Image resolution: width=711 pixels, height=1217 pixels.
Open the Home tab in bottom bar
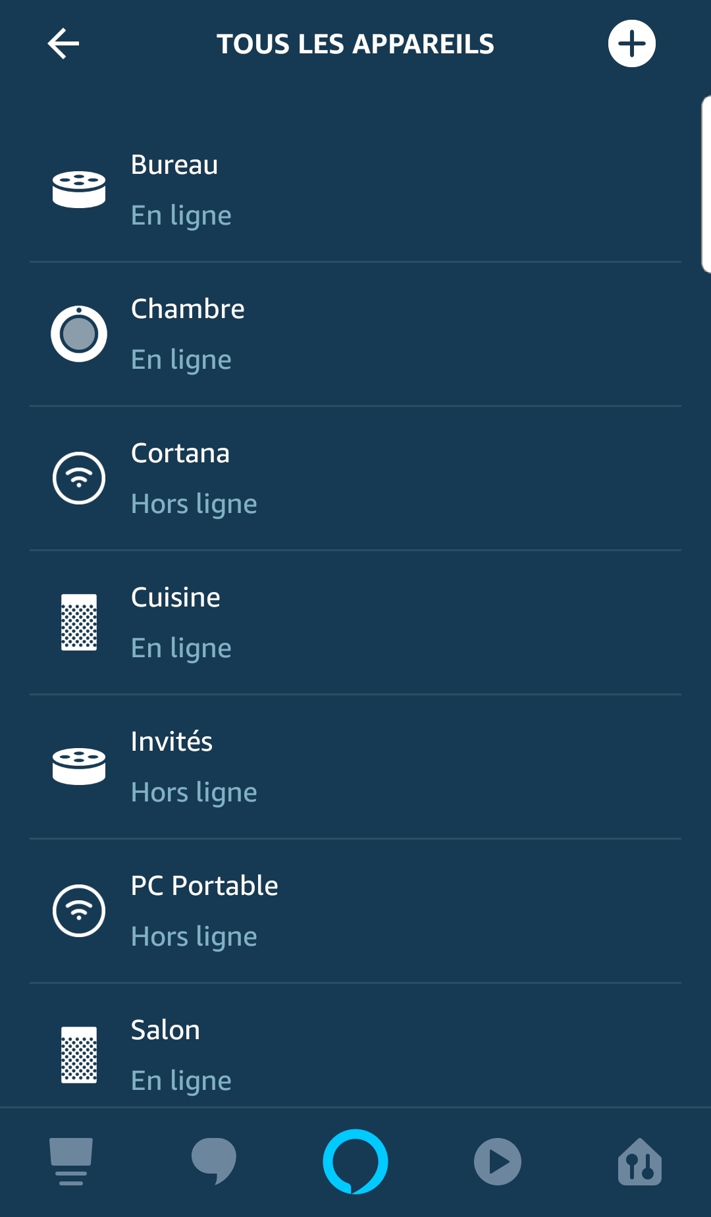[71, 1162]
